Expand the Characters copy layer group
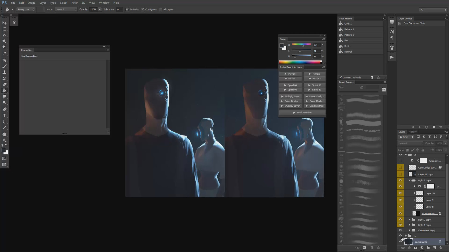This screenshot has height=252, width=449. coord(409,230)
